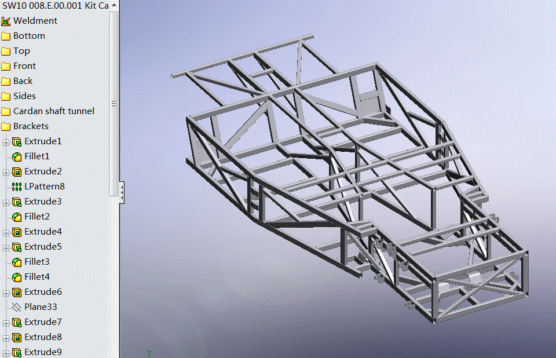
Task: Click the Fillet1 feature icon
Action: point(17,157)
